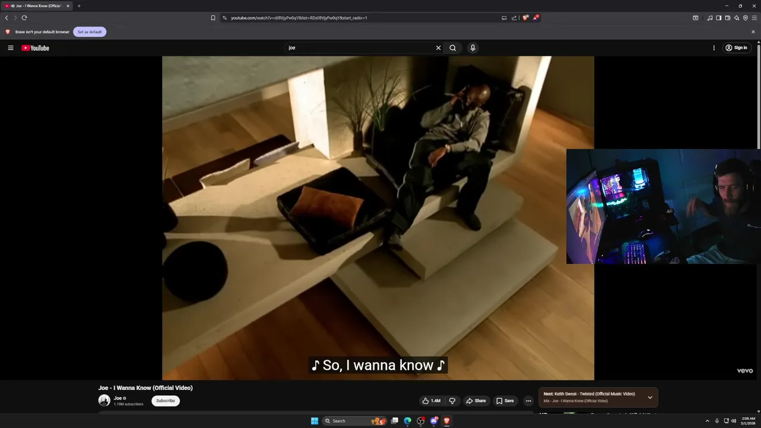Screen dimensions: 761x428
Task: Dismiss the default browser notification bar
Action: [x=753, y=32]
